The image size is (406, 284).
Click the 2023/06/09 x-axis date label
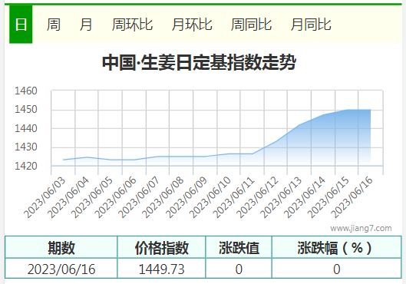(x=186, y=197)
